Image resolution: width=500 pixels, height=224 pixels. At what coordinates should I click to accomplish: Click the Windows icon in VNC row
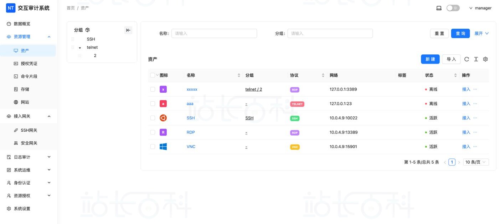pyautogui.click(x=163, y=147)
